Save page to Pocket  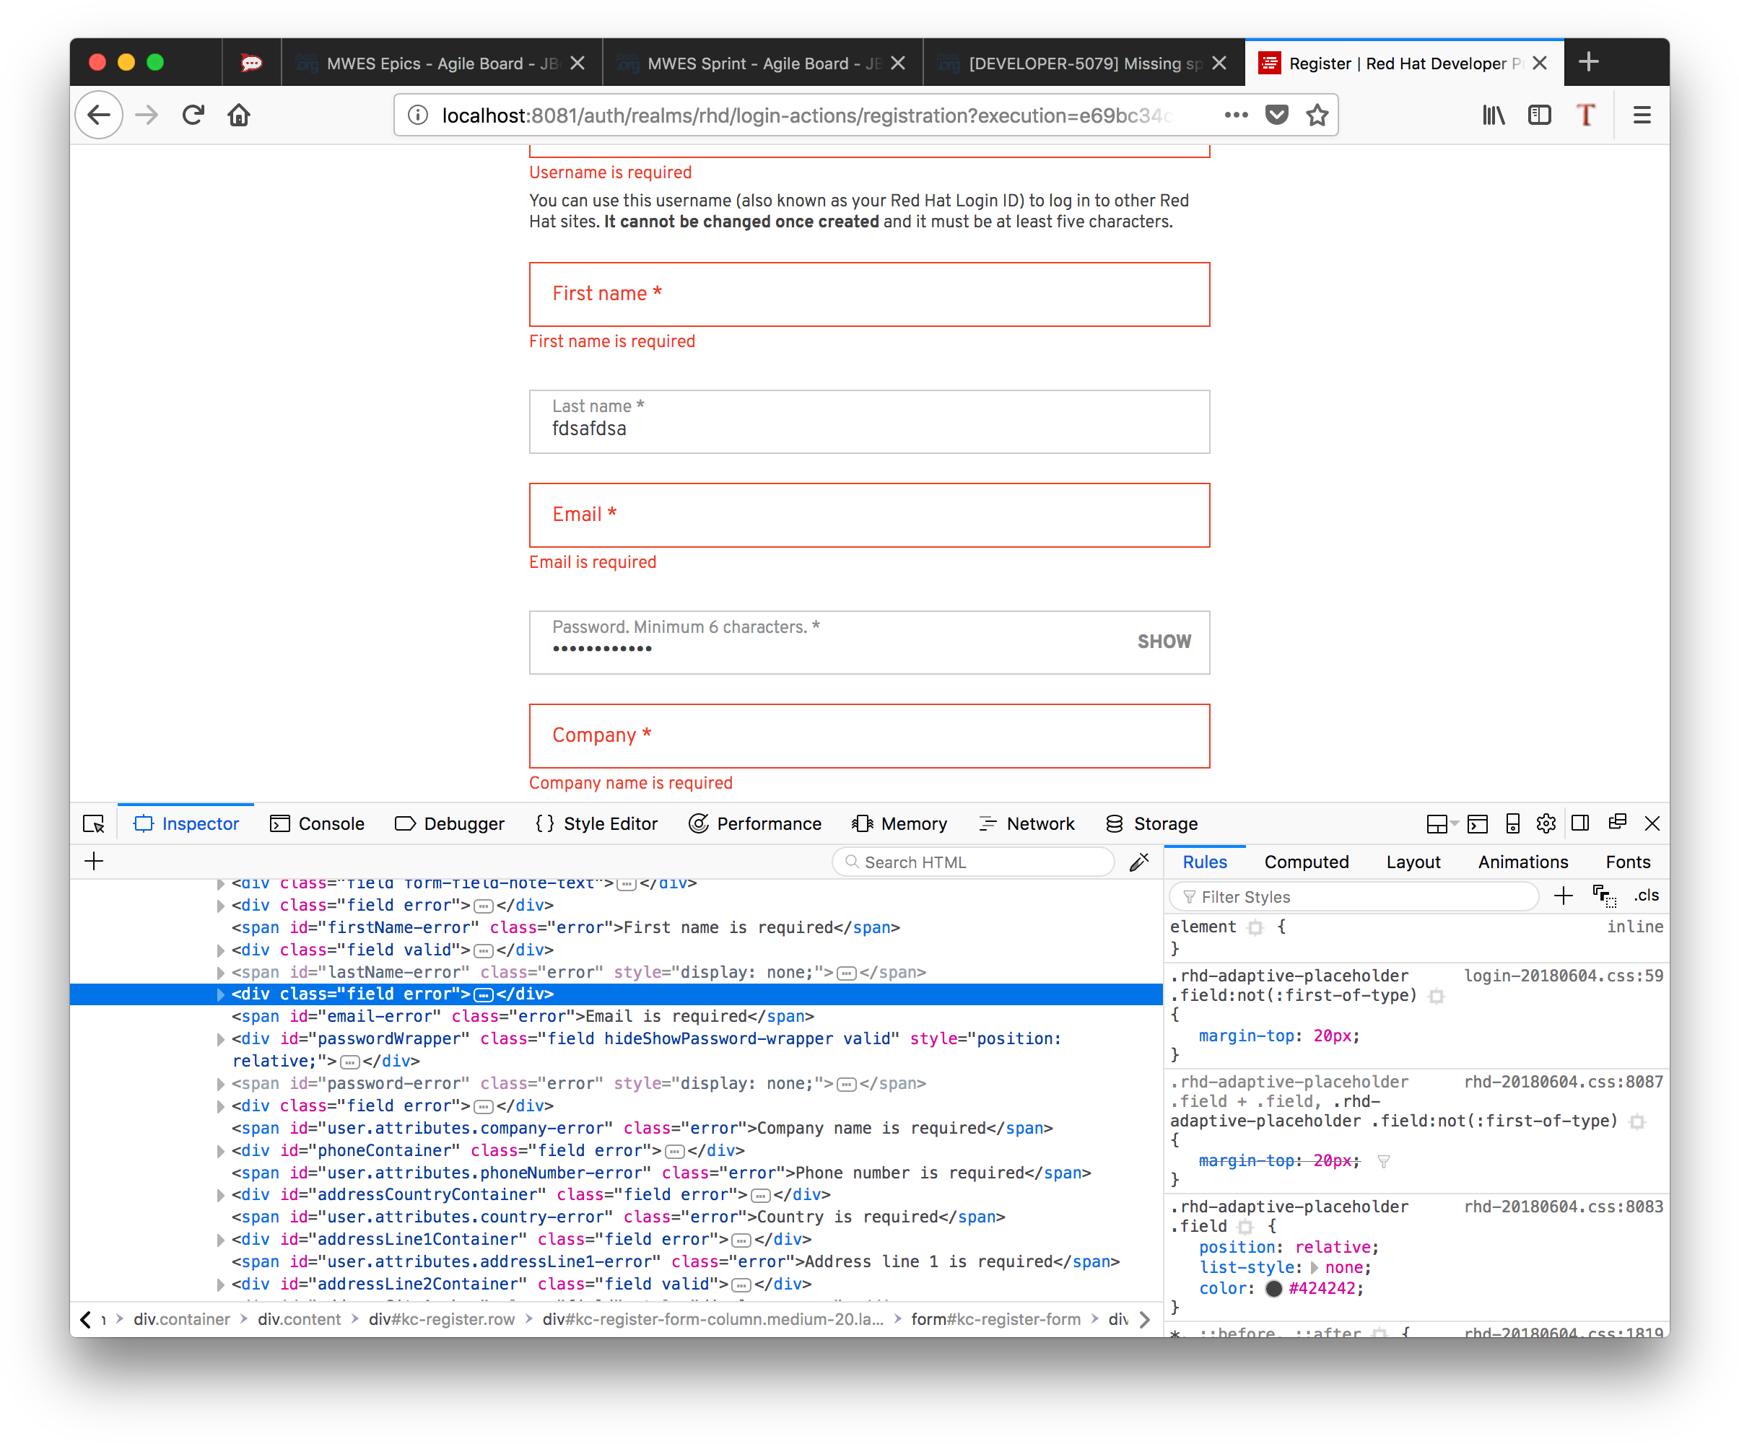(x=1277, y=115)
